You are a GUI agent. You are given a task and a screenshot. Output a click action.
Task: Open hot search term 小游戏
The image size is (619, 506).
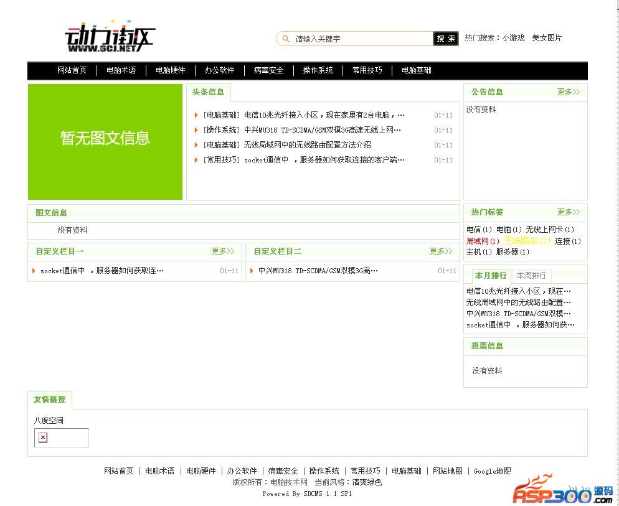point(513,38)
